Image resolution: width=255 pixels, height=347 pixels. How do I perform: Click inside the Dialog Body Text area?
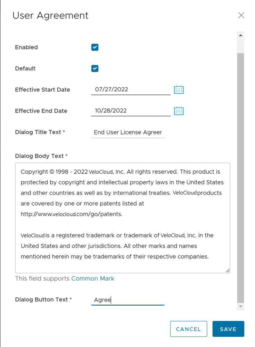122,217
